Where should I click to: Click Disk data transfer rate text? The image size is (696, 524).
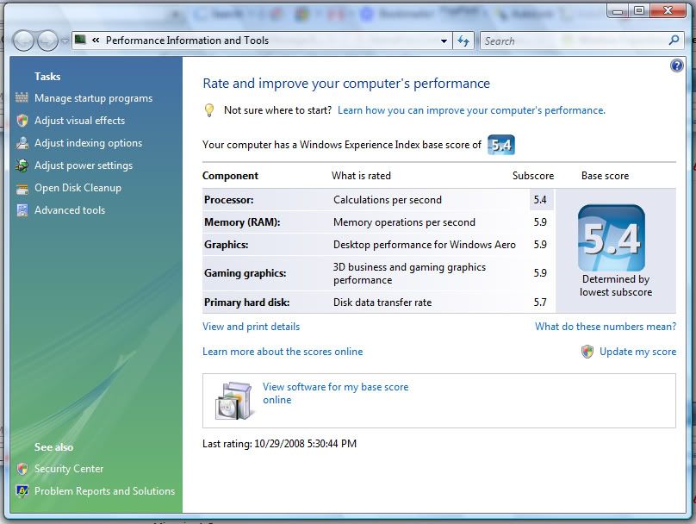(x=382, y=303)
